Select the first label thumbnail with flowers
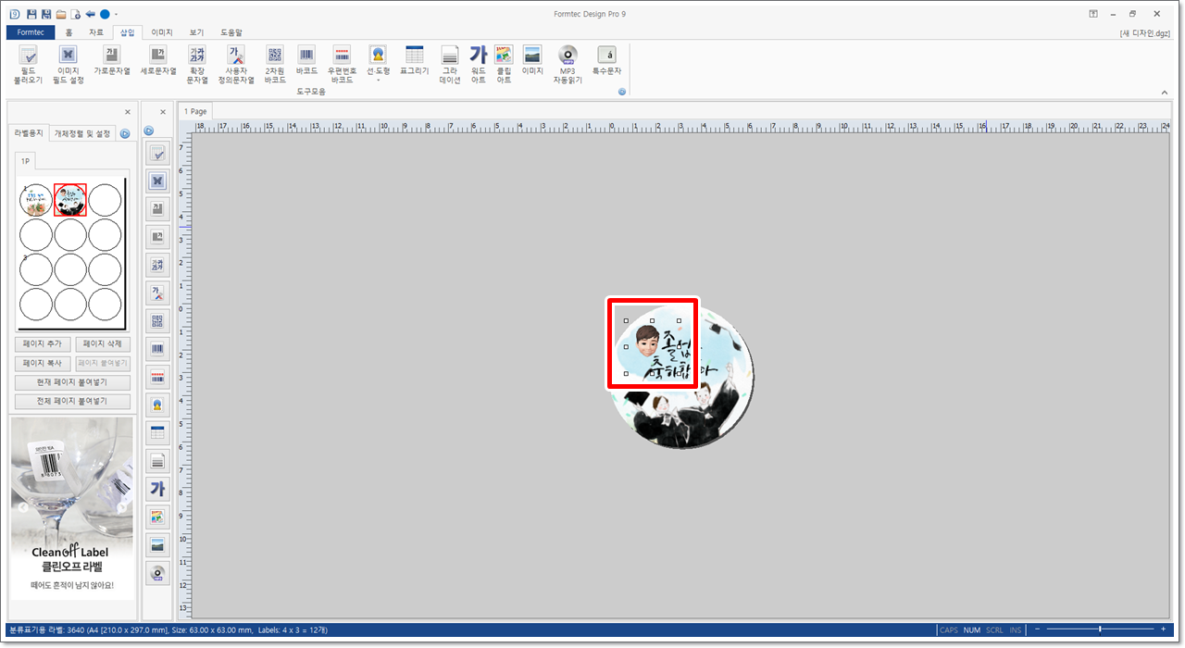This screenshot has height=648, width=1185. click(36, 200)
